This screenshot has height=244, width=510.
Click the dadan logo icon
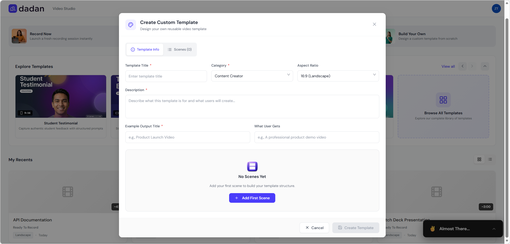click(13, 8)
